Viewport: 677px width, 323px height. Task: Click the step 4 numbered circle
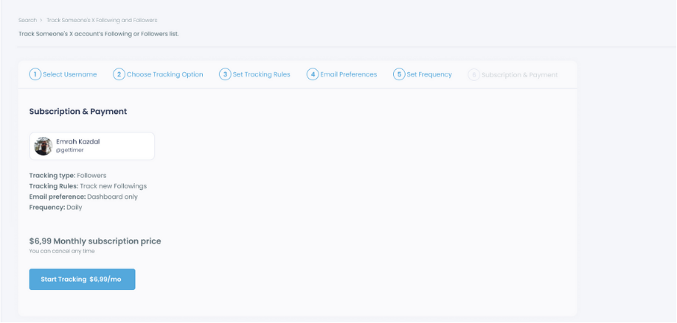[313, 74]
